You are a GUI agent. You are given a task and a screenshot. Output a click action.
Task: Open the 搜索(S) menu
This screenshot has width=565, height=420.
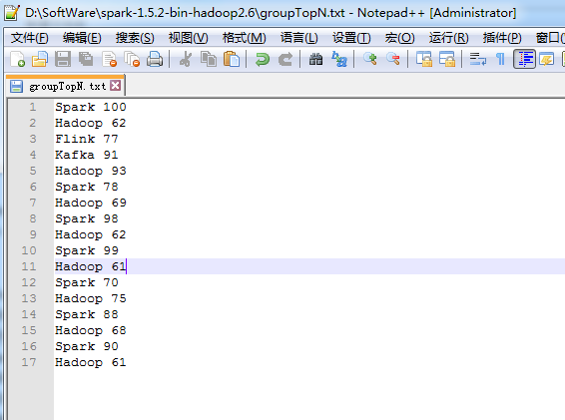tap(135, 38)
